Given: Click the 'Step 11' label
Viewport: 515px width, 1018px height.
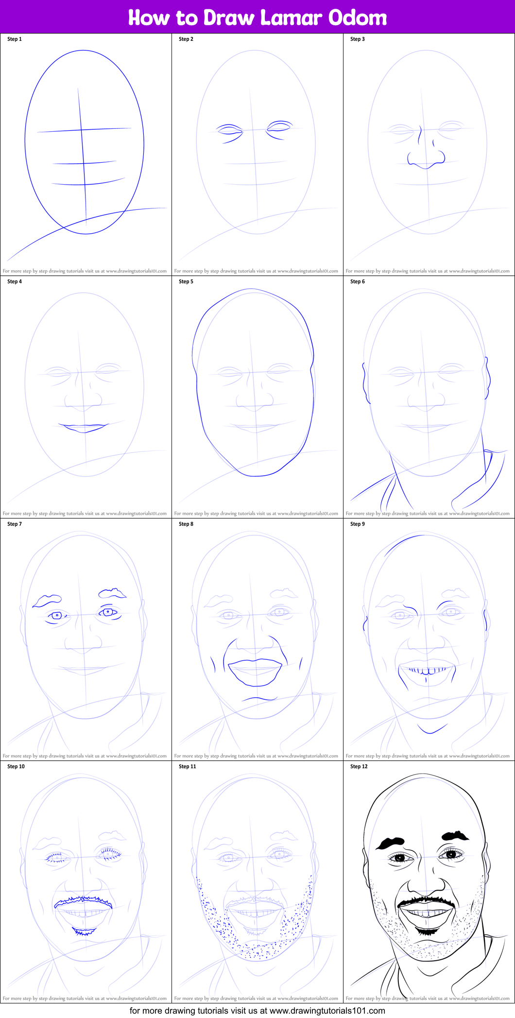Looking at the screenshot, I should coord(188,766).
